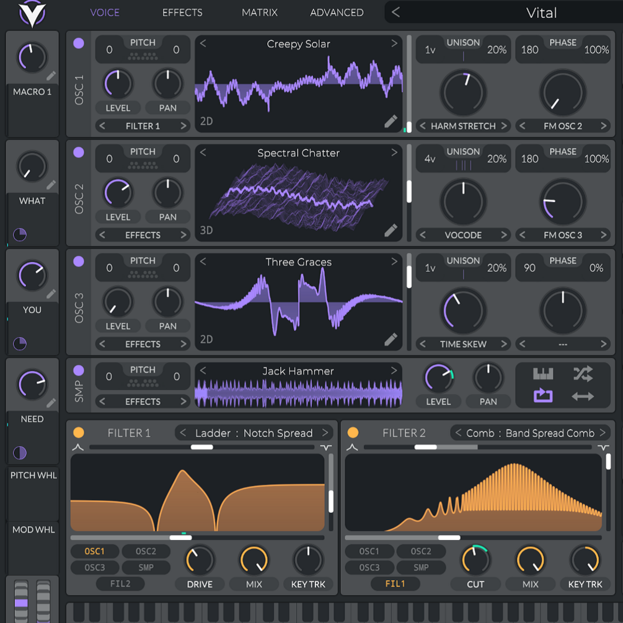
Task: Open HARM STRETCH spectral morph selector
Action: 463,126
